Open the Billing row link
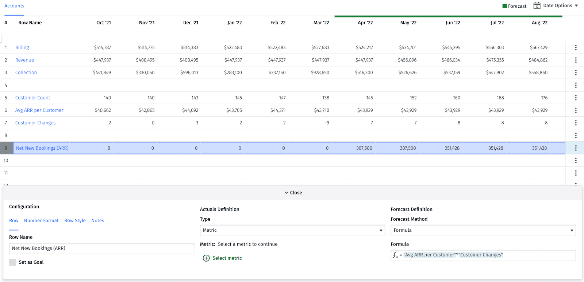The height and width of the screenshot is (282, 584). pos(22,47)
